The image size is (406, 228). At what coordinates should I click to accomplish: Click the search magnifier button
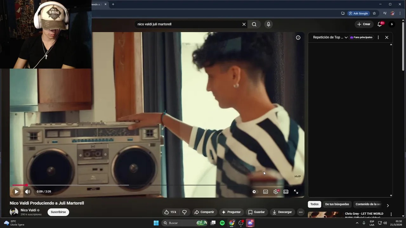click(254, 24)
